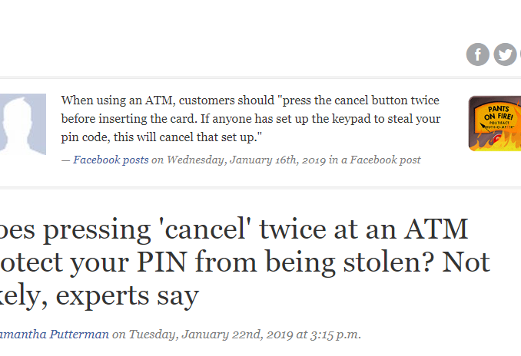Click the red light on the Truth-O-Meter
The image size is (521, 356).
click(x=497, y=138)
